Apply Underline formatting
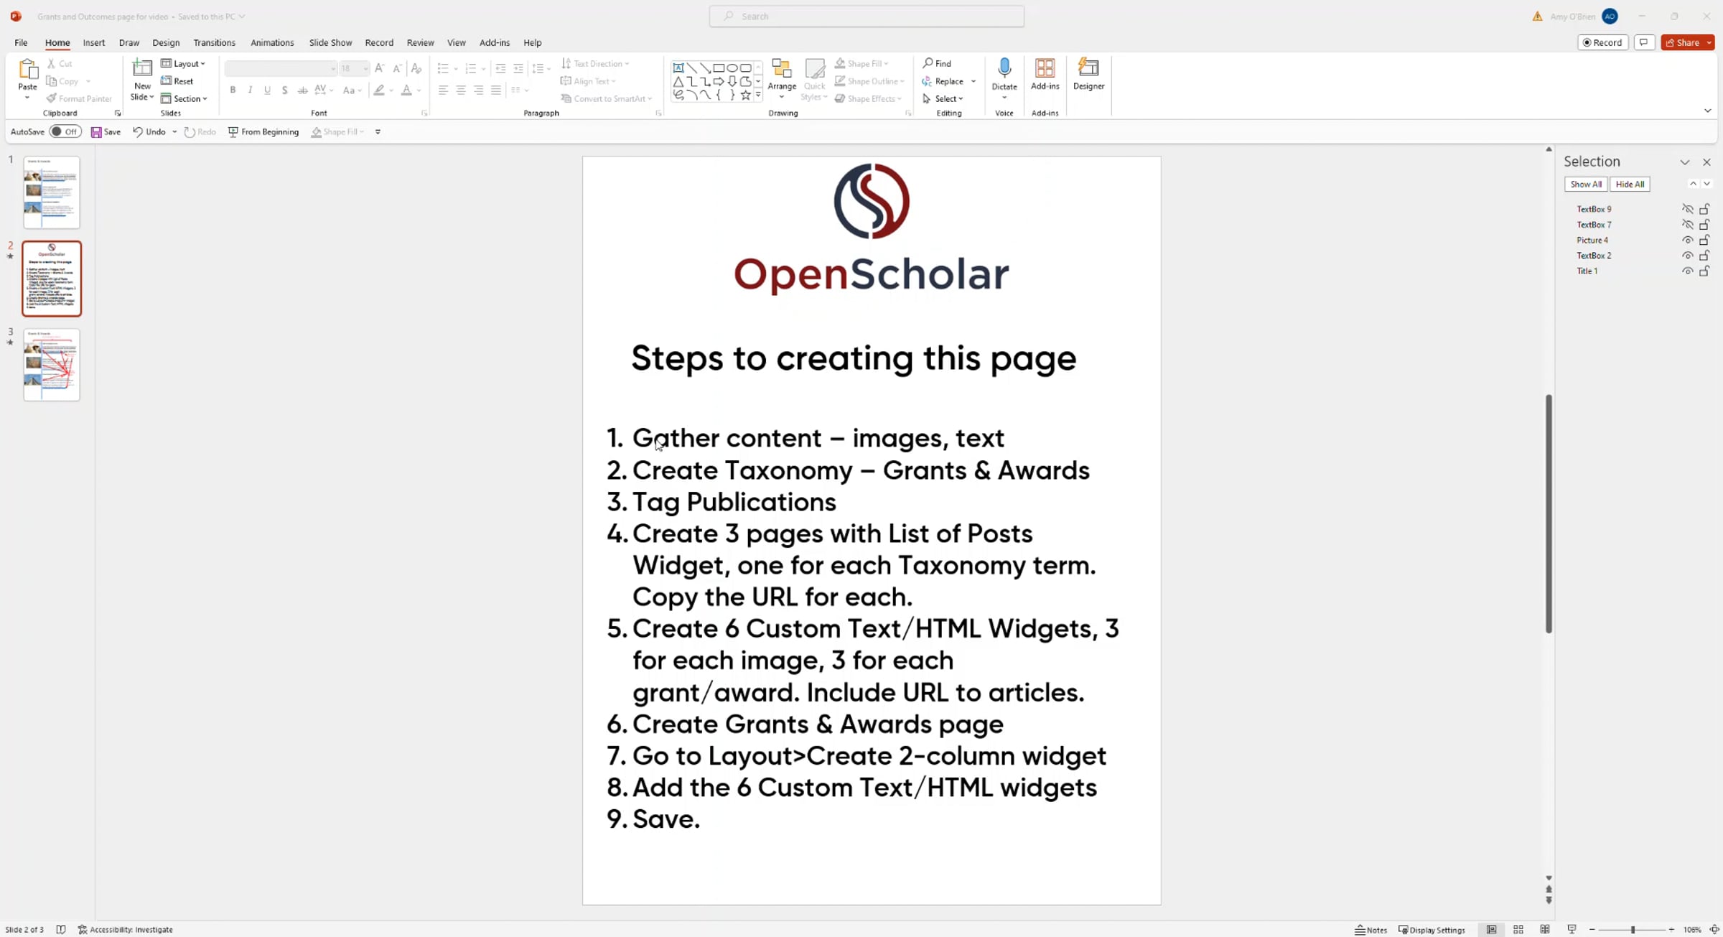The width and height of the screenshot is (1723, 937). tap(267, 90)
